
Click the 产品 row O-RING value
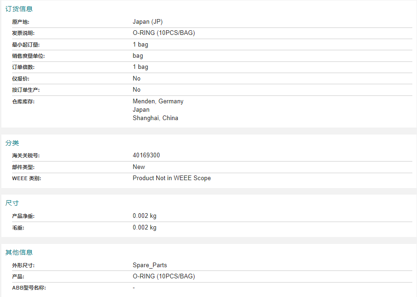(x=164, y=277)
